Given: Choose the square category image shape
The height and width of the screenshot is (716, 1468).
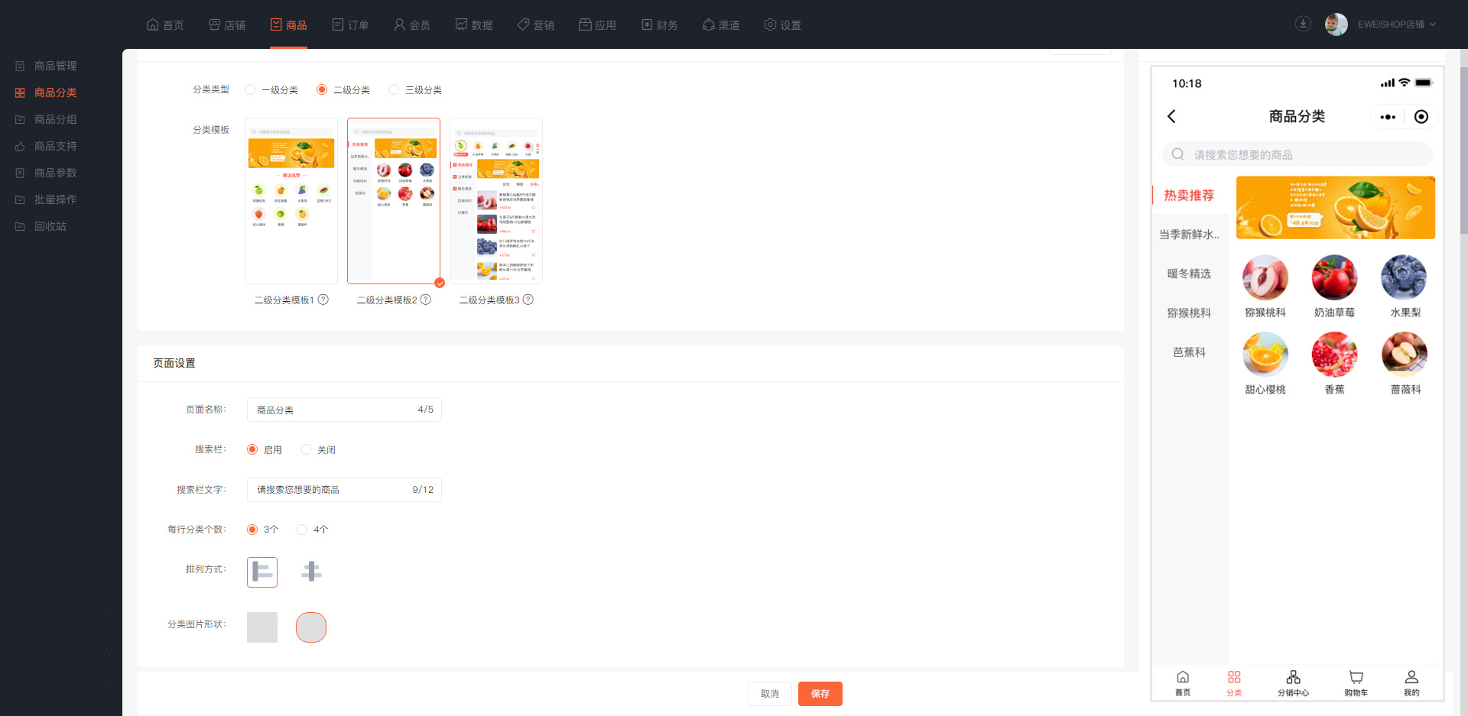Looking at the screenshot, I should (262, 627).
